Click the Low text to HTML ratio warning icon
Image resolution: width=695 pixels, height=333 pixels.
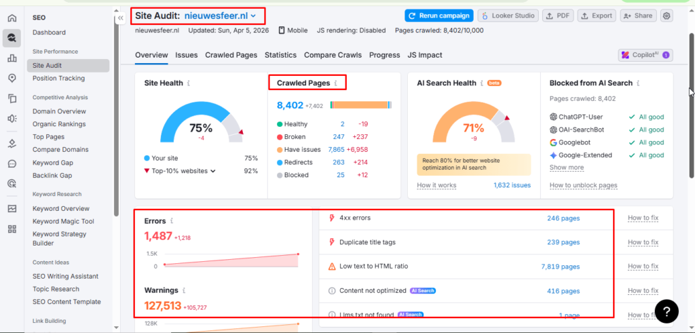click(331, 267)
